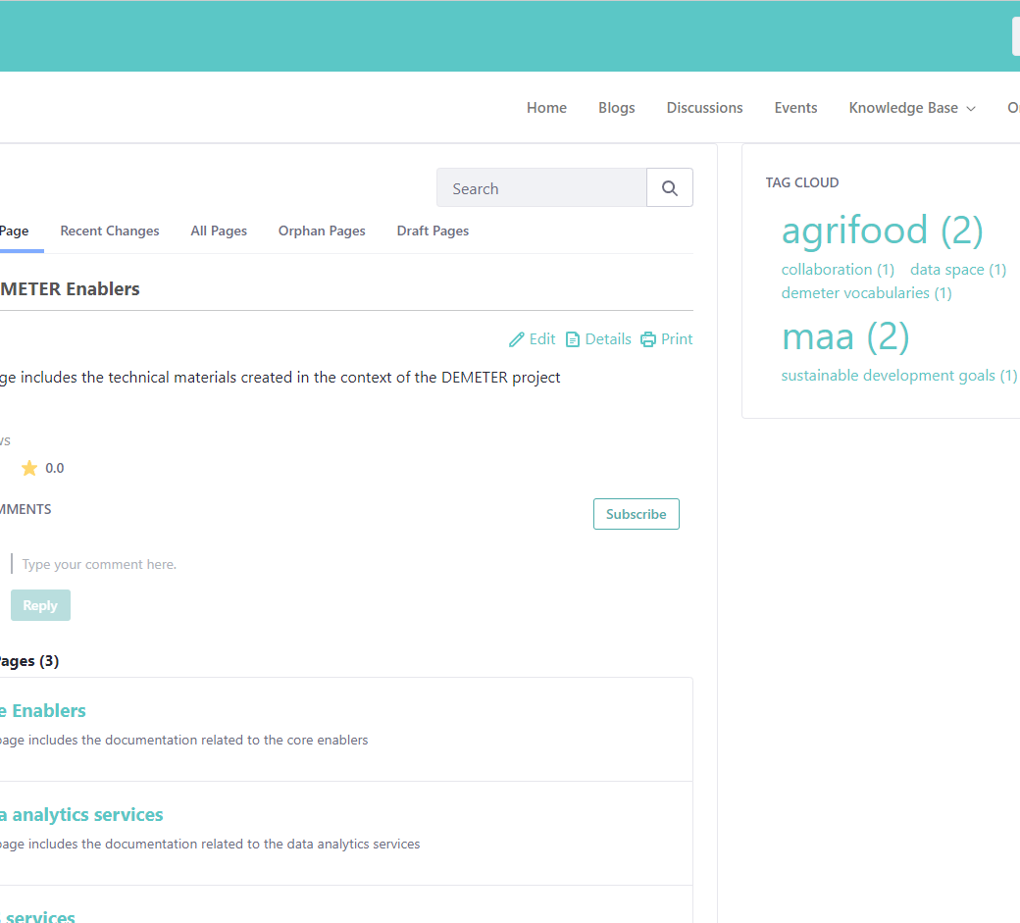Screen dimensions: 1020x923
Task: Click the pencil Edit icon
Action: click(x=517, y=339)
